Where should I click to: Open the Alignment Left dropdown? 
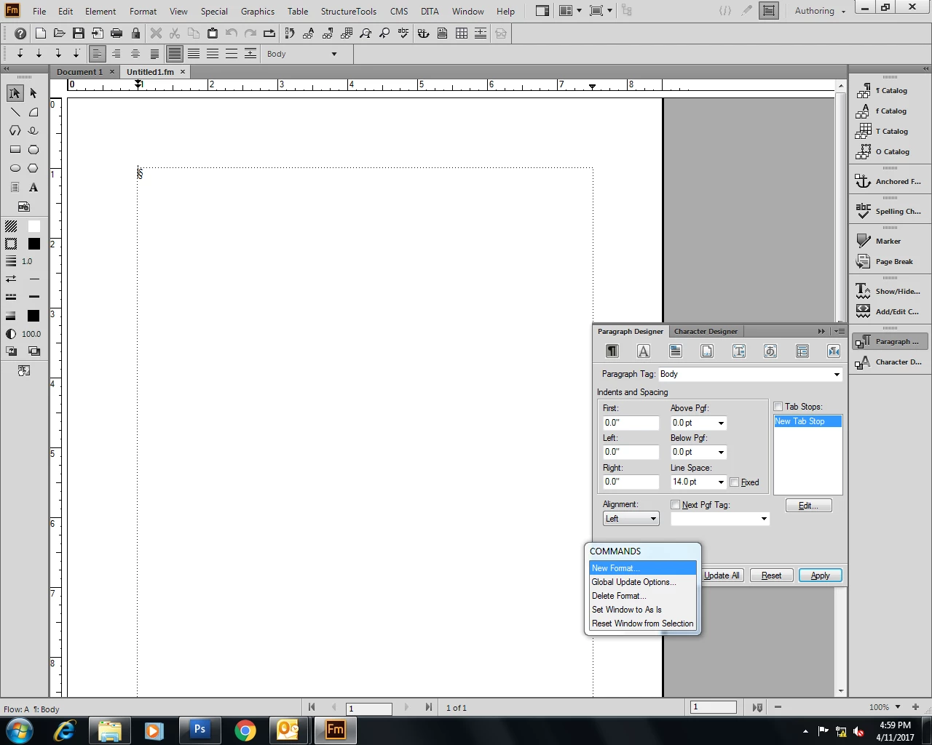pyautogui.click(x=631, y=519)
